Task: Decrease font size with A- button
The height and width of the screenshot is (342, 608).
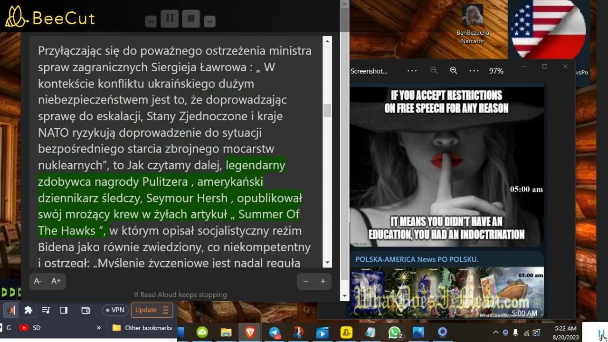Action: point(38,281)
